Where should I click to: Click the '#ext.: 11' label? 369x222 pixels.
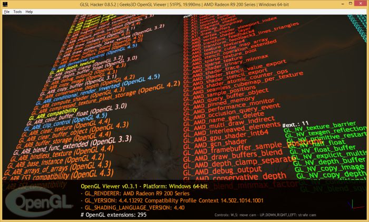click(x=296, y=124)
